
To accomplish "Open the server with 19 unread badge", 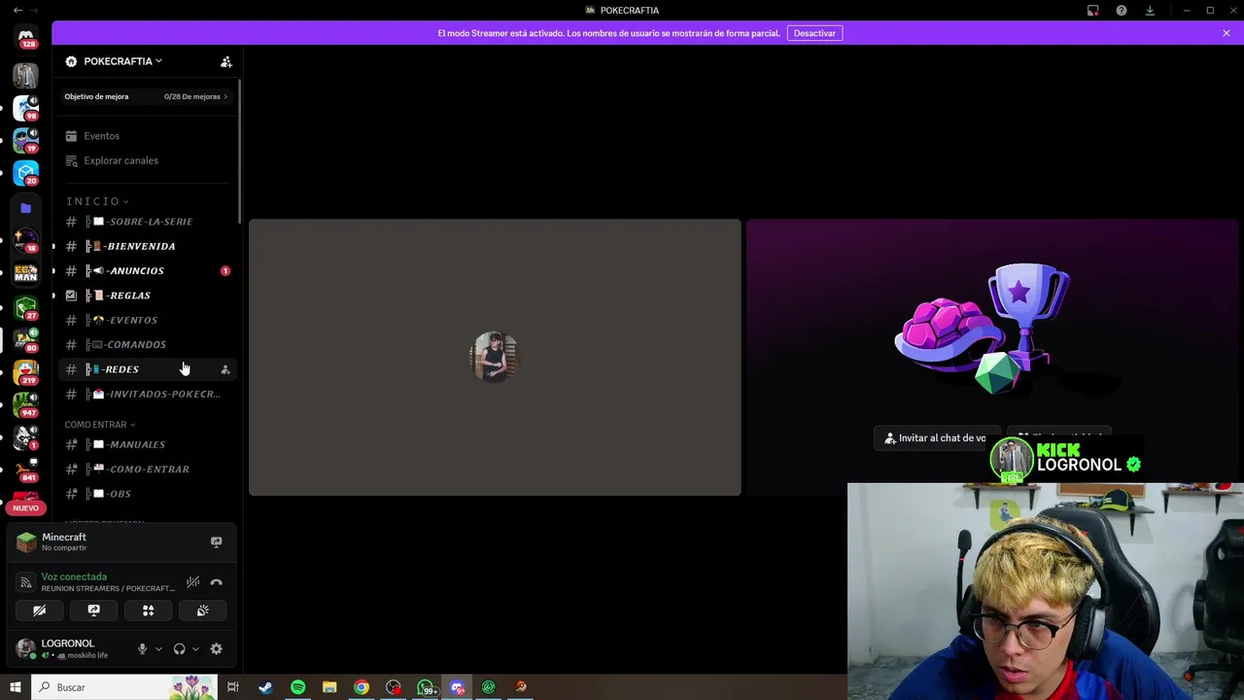I will [26, 140].
